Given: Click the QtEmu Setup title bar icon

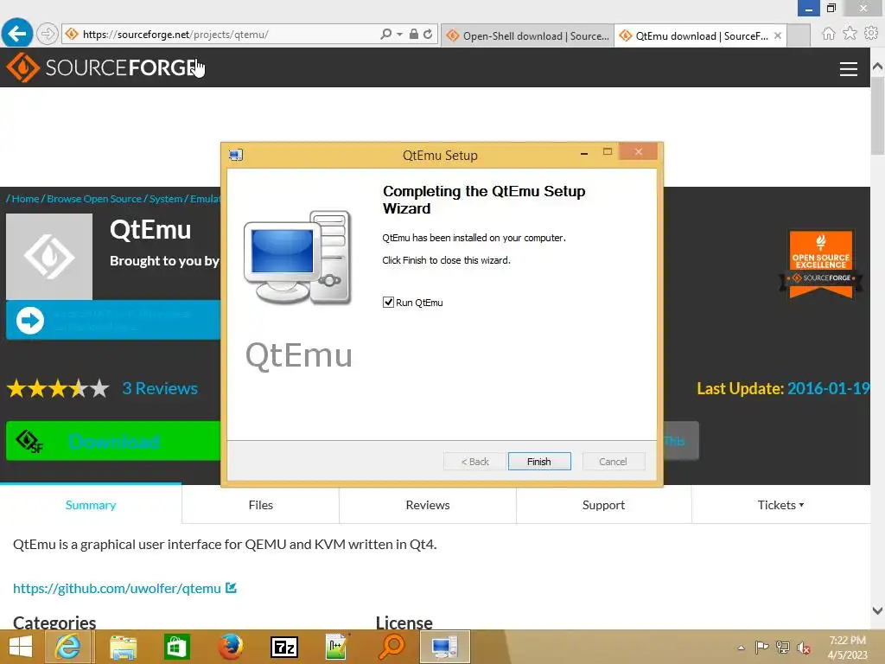Looking at the screenshot, I should pos(236,155).
